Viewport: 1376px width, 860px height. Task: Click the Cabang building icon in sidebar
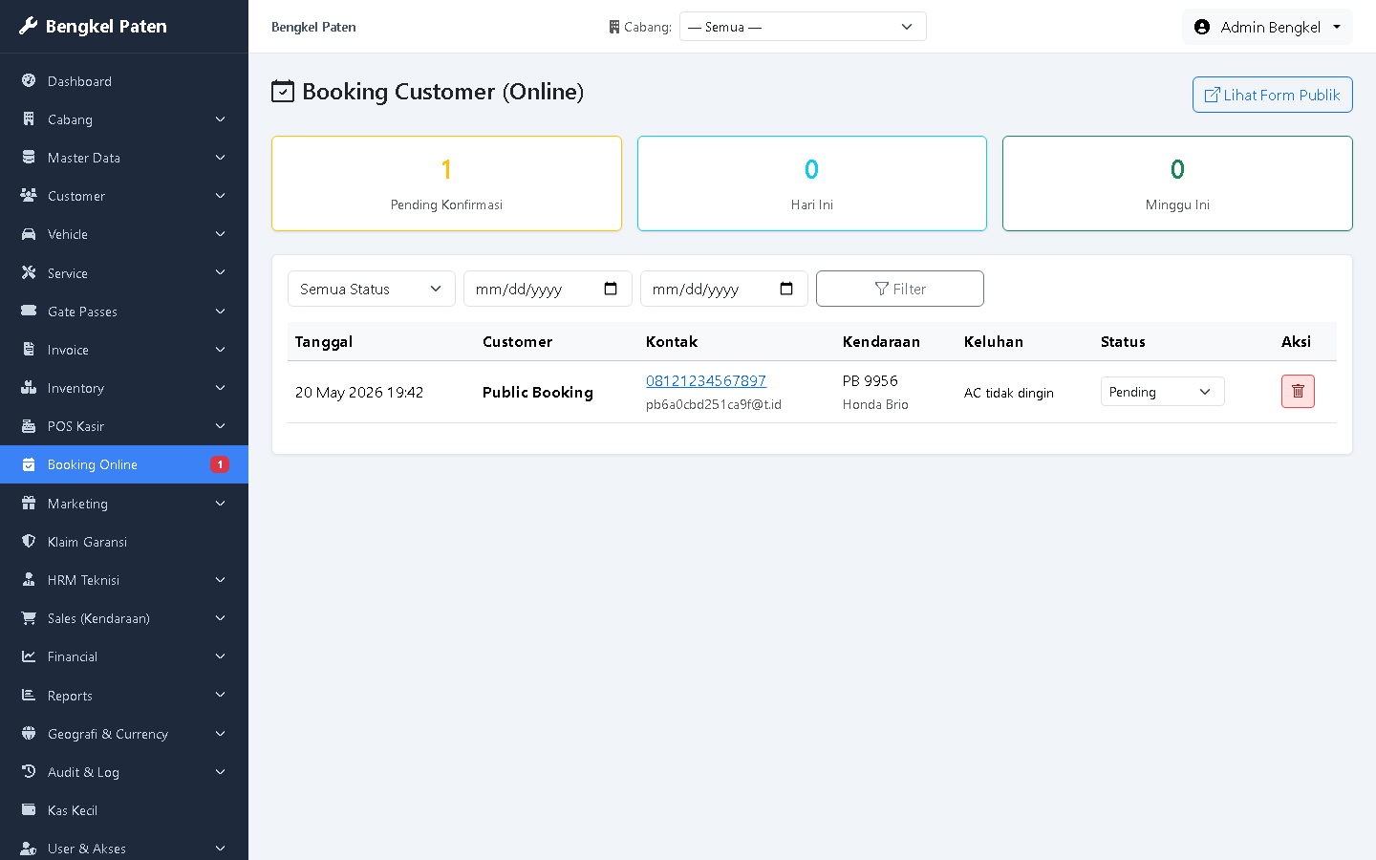29,119
